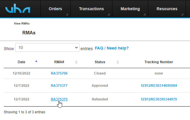Click the RMA# column sort arrows
The image size is (190, 120).
pos(76,62)
